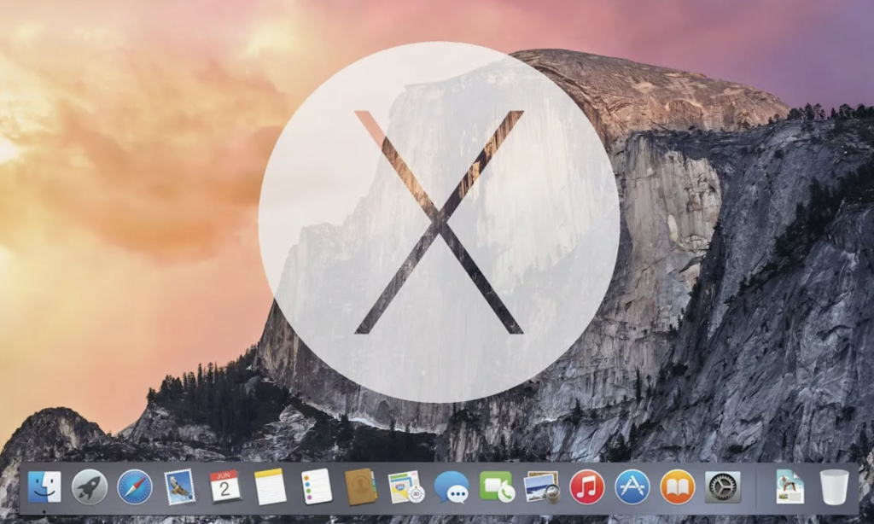Open the Reminders list icon
Screen dimensions: 874x524
point(316,486)
